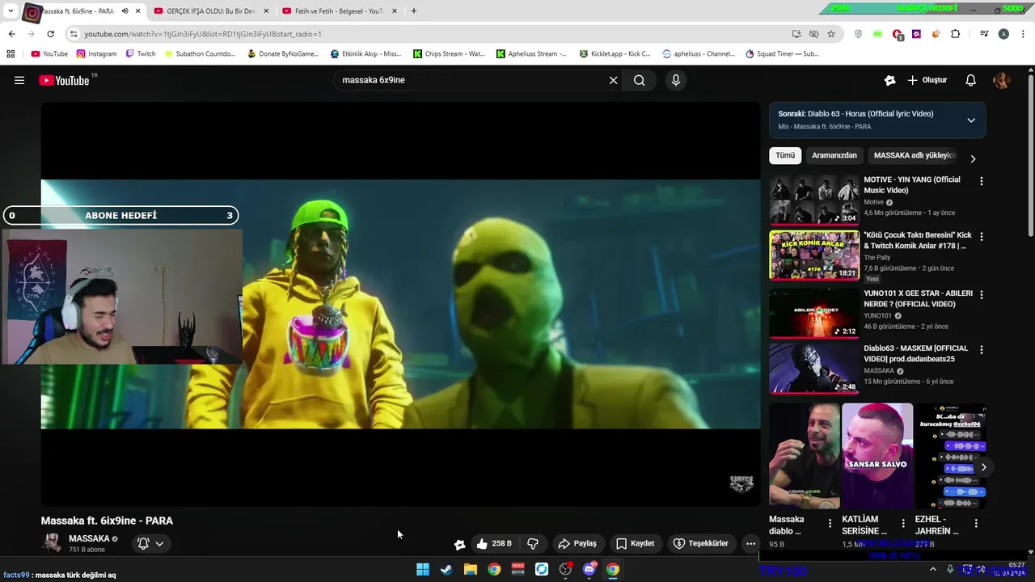Screen dimensions: 1035x582
Task: Open MASSAKA channel avatar
Action: click(x=53, y=543)
